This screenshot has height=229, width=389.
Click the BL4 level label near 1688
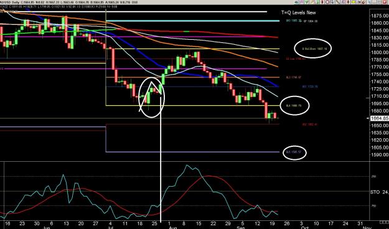294,106
